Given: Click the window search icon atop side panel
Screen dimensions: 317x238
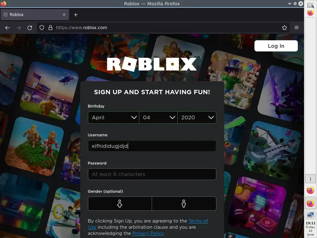Looking at the screenshot, I should point(310,5).
